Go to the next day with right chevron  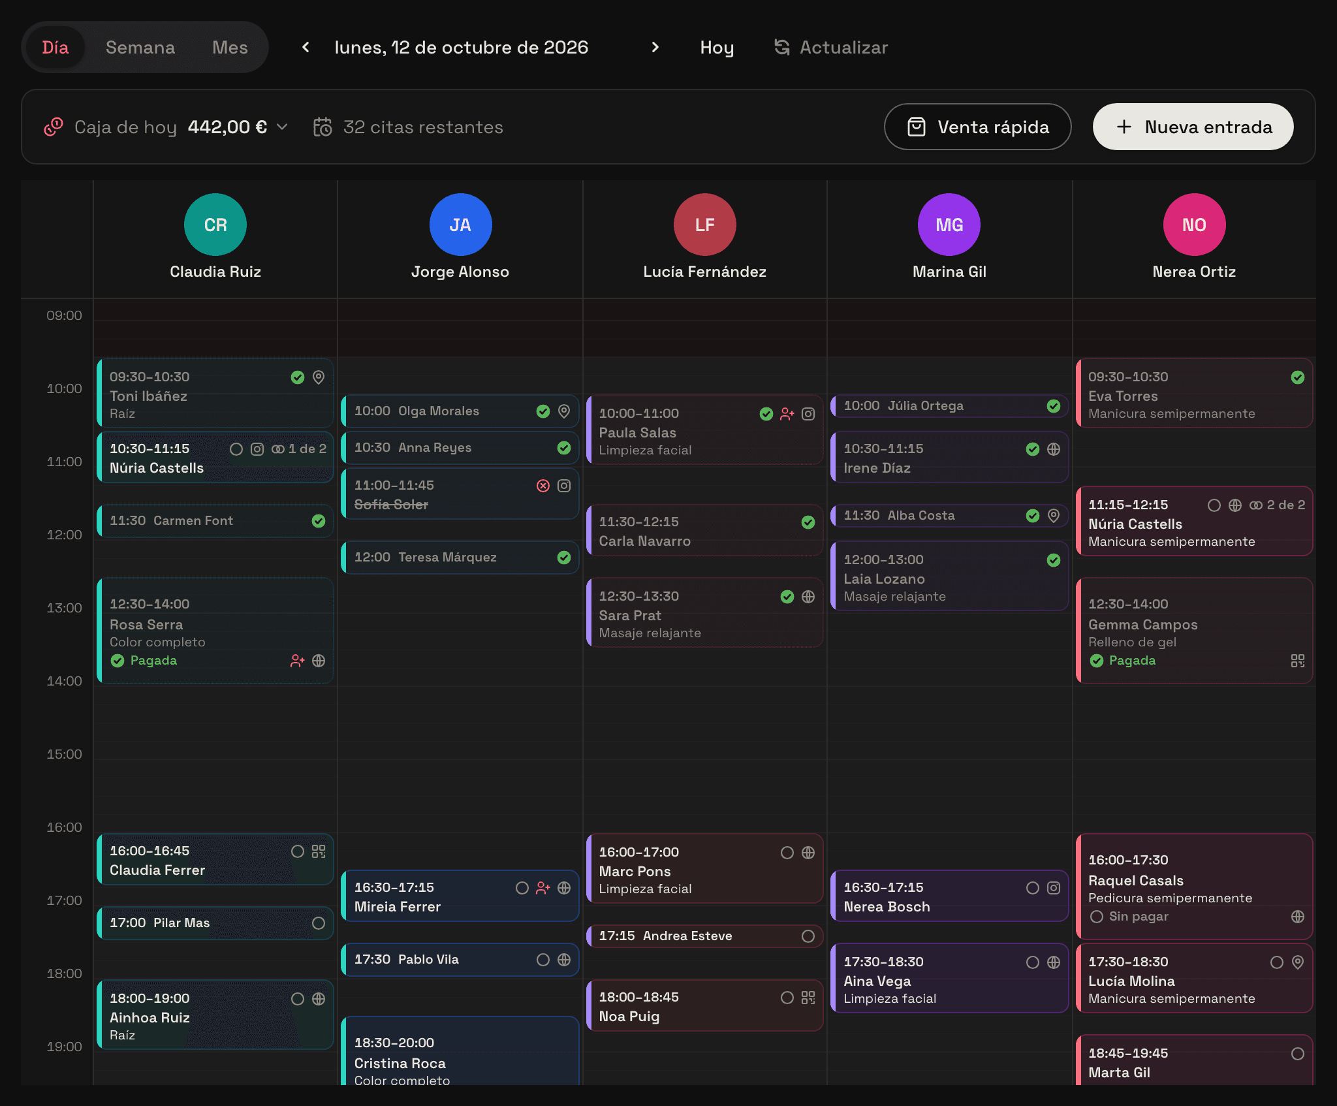[655, 47]
